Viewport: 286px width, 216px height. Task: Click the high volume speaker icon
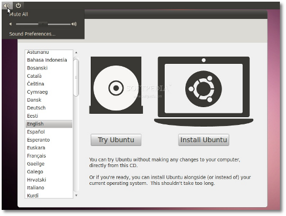[74, 24]
